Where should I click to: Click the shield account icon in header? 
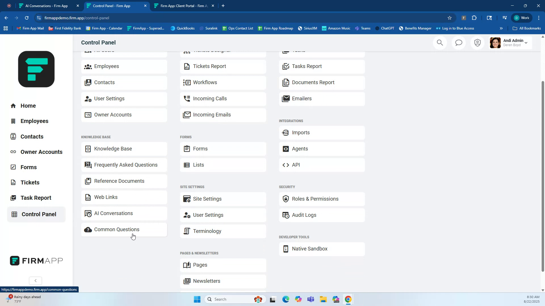tap(477, 43)
